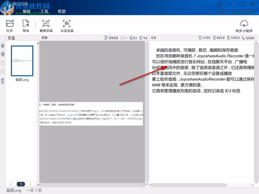
Task: Start 重新识别 to re-recognize the text
Action: (219, 38)
